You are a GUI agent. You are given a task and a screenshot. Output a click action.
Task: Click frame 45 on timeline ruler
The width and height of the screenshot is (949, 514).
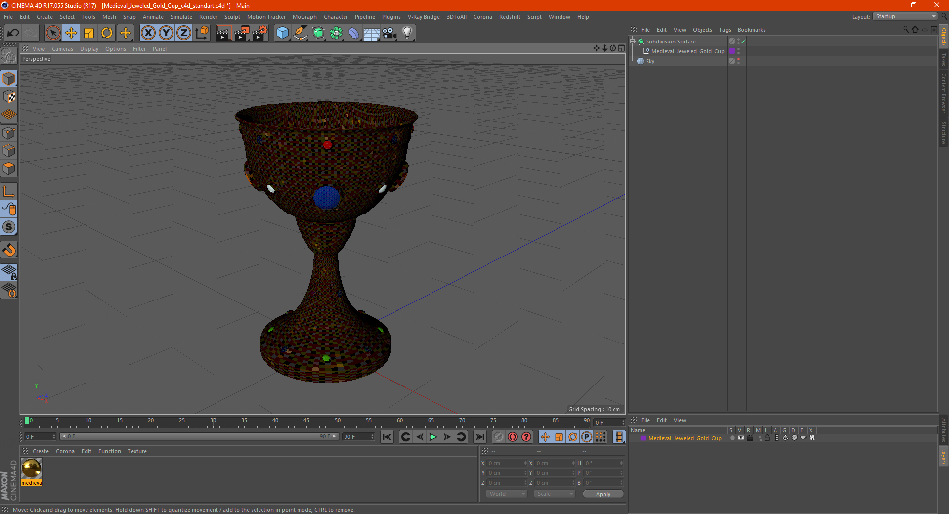[306, 421]
